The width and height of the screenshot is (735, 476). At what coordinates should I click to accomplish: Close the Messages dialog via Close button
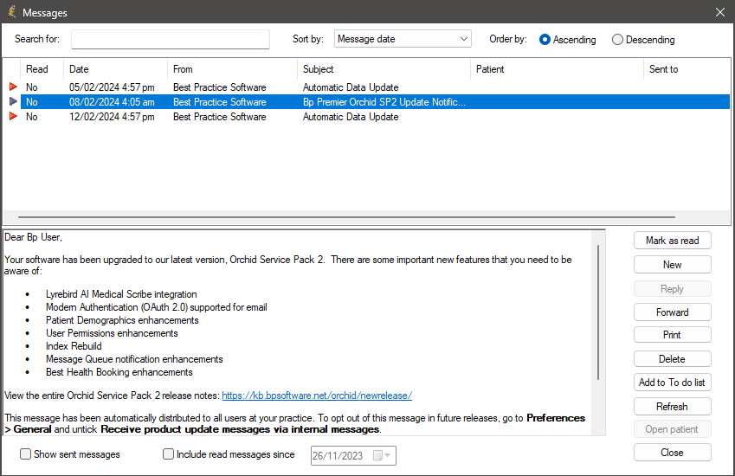click(x=672, y=453)
